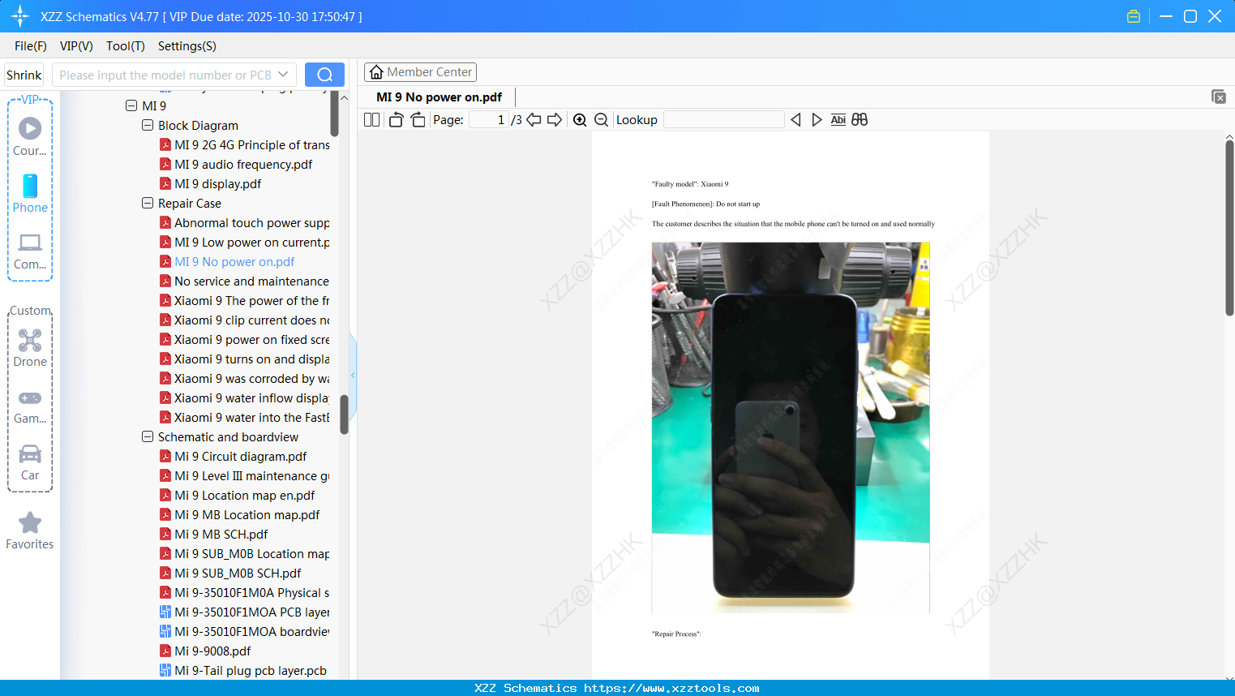This screenshot has width=1235, height=696.
Task: Open the model number dropdown in search bar
Action: tap(283, 75)
